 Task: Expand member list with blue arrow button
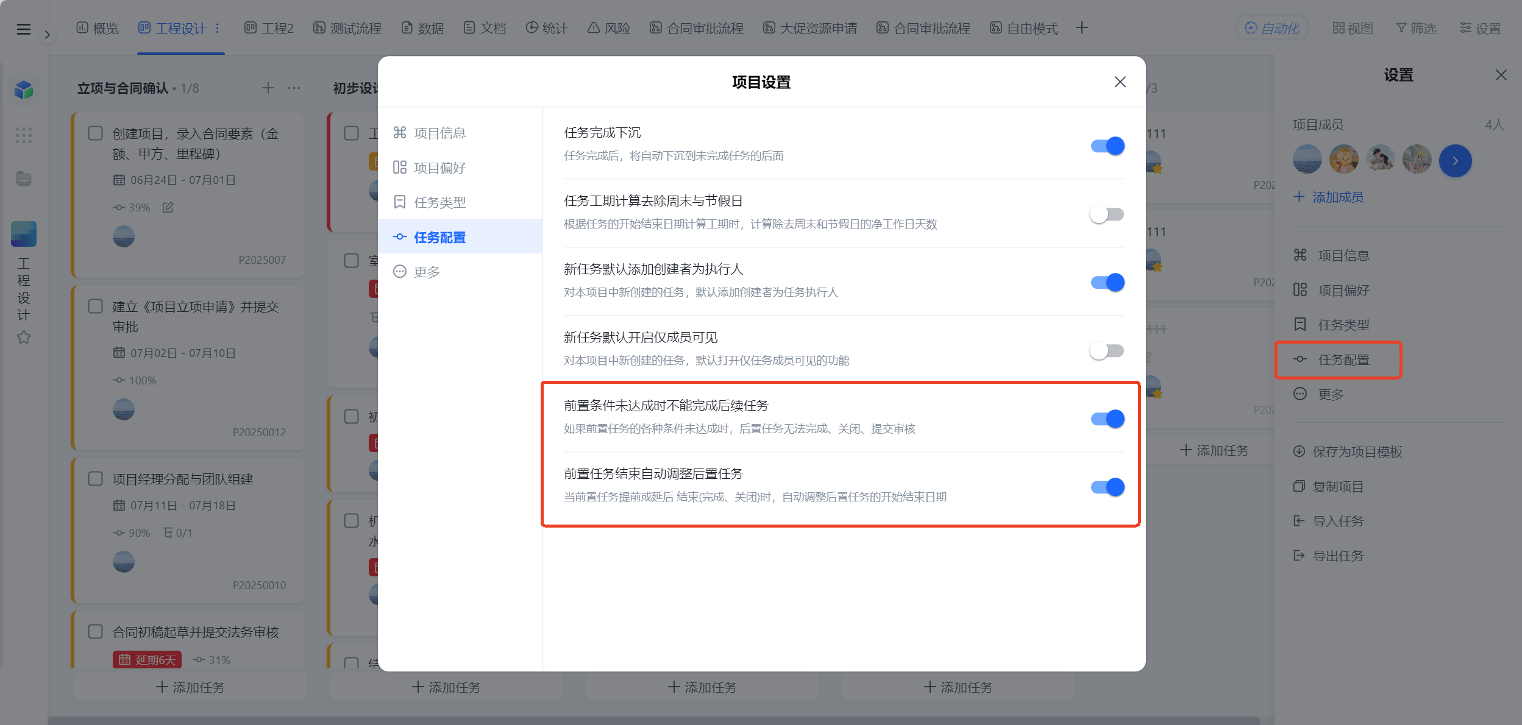[1456, 161]
